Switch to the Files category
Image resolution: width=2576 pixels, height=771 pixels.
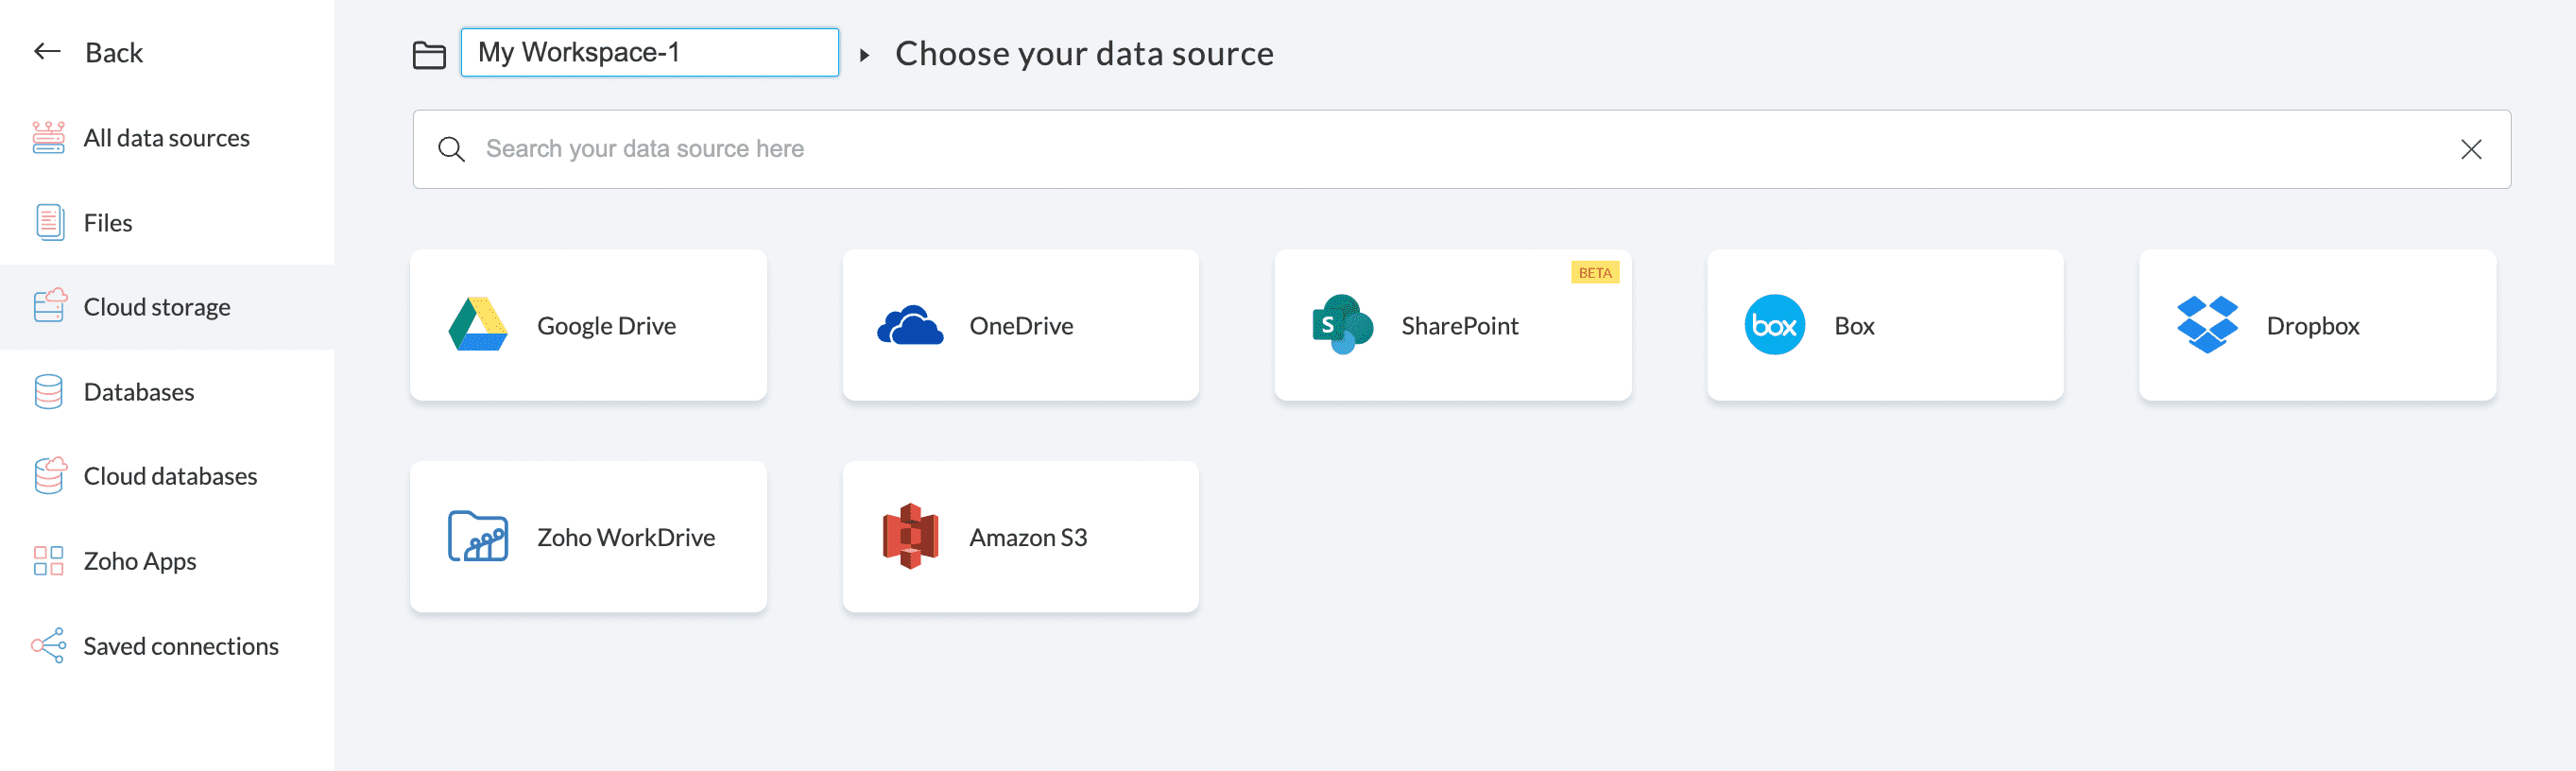pos(108,223)
